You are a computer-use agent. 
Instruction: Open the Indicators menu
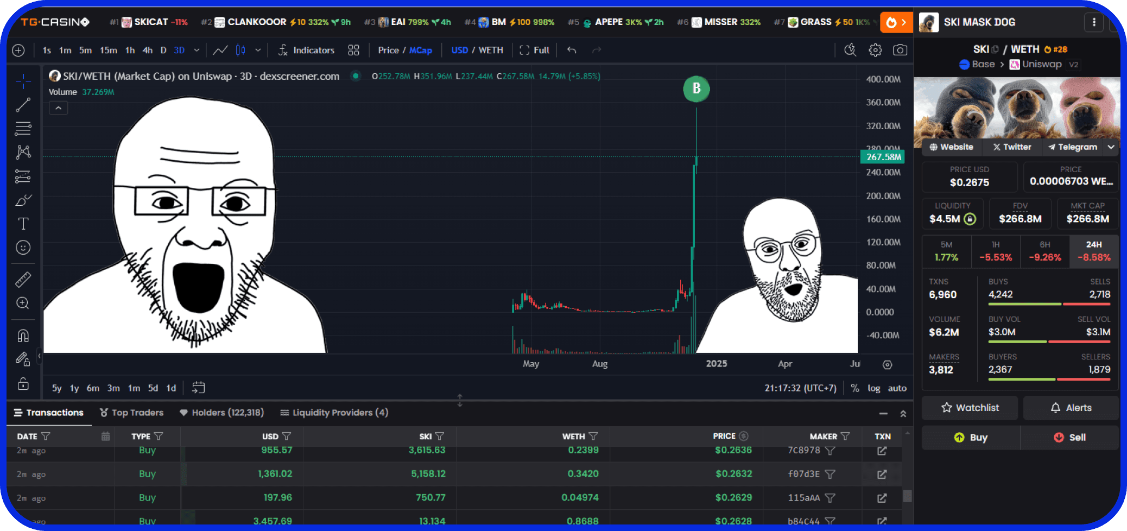click(307, 50)
